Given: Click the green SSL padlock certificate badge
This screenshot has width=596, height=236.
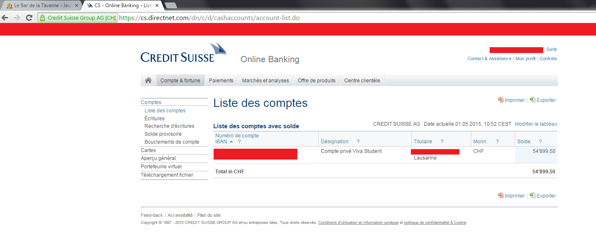Looking at the screenshot, I should tap(77, 18).
